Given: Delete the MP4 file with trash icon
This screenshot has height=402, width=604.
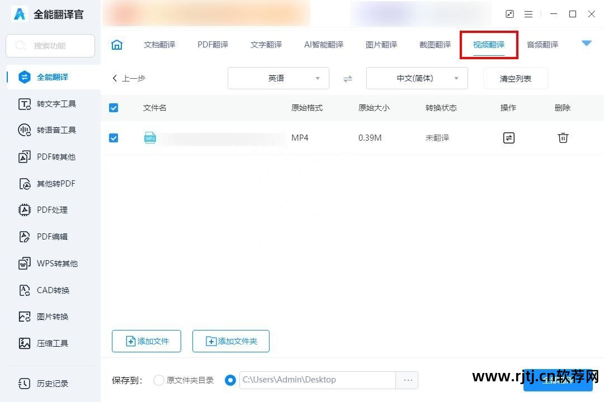Looking at the screenshot, I should point(563,137).
